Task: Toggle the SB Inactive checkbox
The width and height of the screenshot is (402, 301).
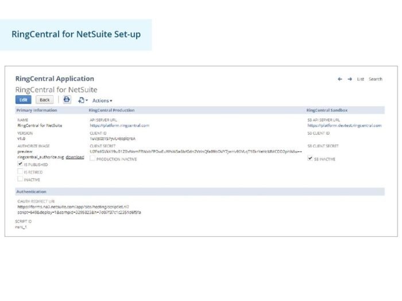Action: (310, 158)
